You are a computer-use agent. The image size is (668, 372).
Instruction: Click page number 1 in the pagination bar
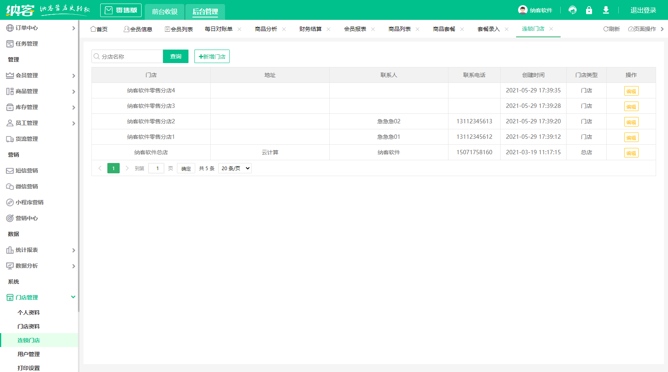pos(113,168)
